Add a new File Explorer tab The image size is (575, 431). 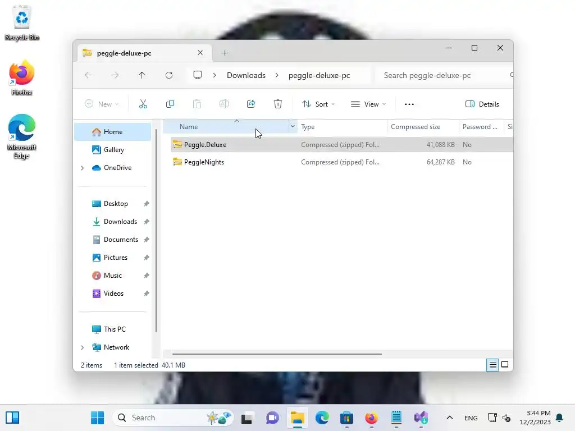[225, 53]
